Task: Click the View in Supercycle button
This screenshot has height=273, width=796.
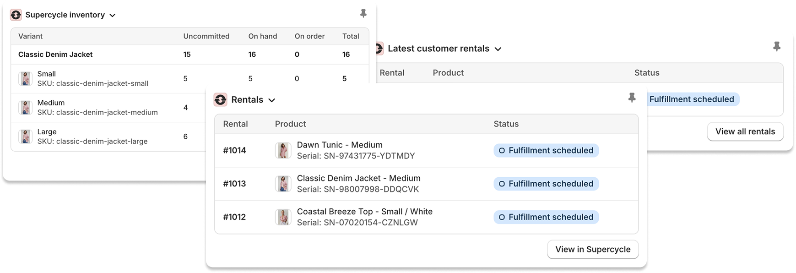Action: click(x=592, y=249)
